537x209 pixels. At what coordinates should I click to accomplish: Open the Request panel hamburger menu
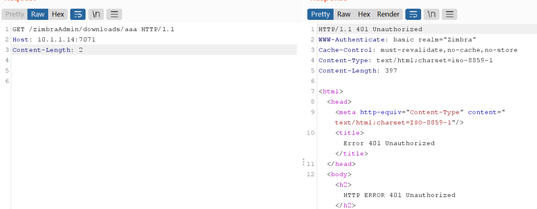pos(114,14)
